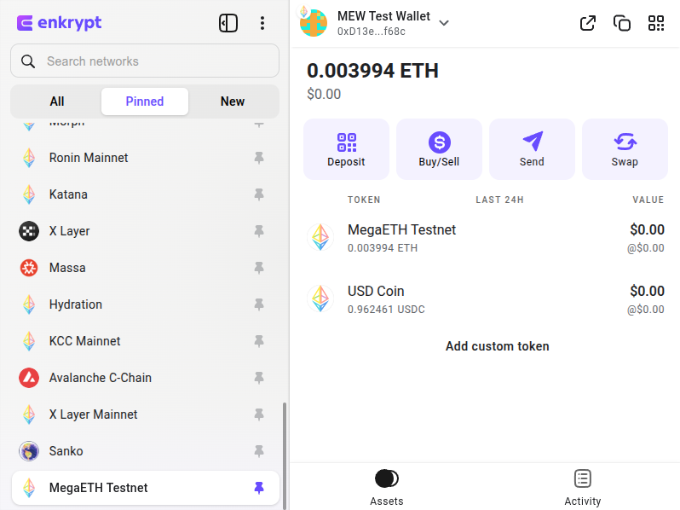
Task: Open the Swap button
Action: [625, 149]
